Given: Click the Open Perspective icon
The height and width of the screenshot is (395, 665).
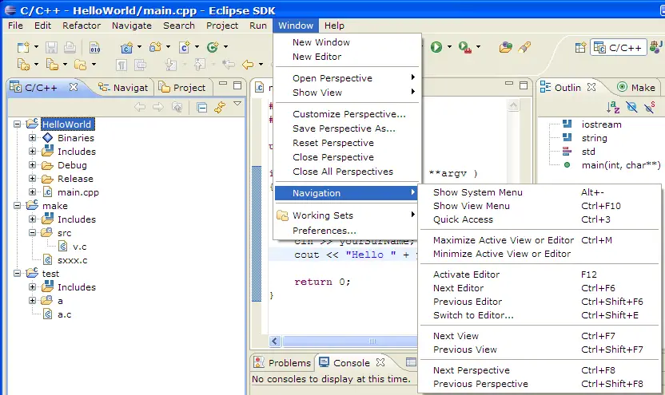Looking at the screenshot, I should [x=580, y=48].
